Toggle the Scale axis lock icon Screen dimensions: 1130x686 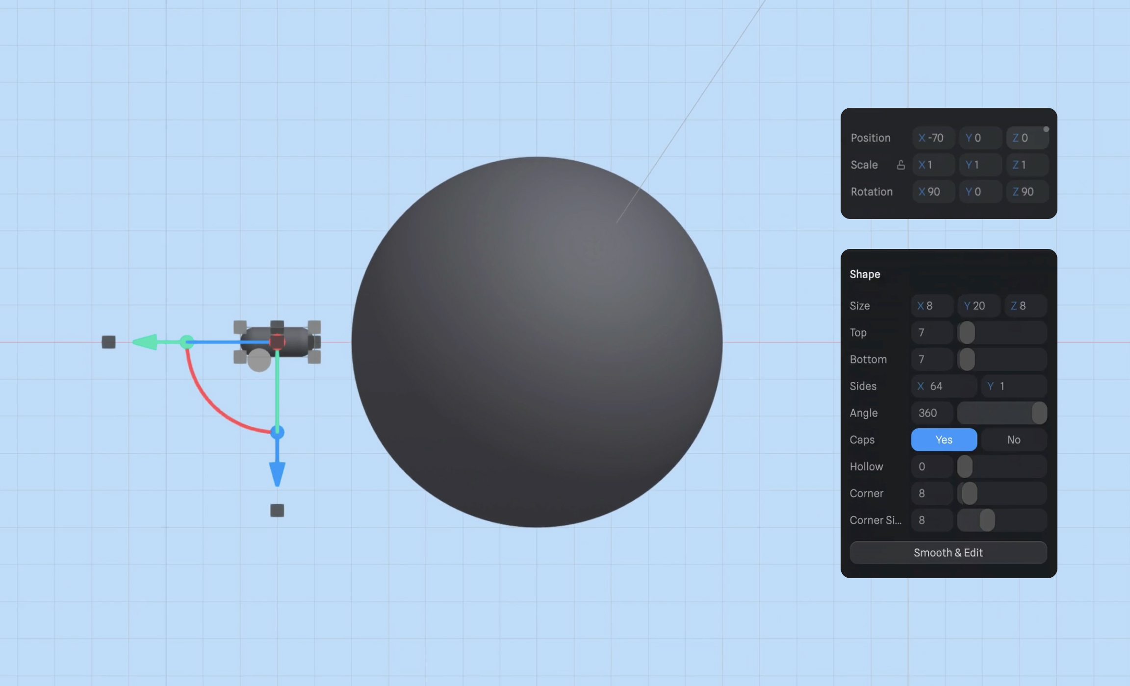pos(901,165)
